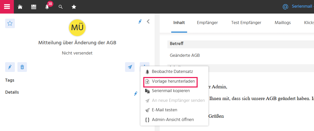Select Beobachte Datensatz menu entry

174,72
